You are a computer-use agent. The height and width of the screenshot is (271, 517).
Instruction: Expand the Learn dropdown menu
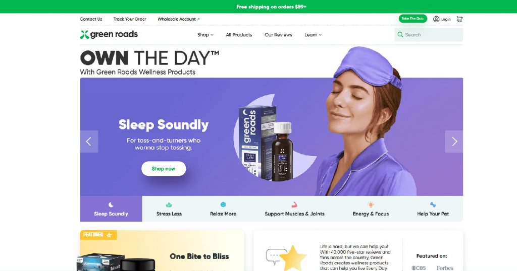313,35
